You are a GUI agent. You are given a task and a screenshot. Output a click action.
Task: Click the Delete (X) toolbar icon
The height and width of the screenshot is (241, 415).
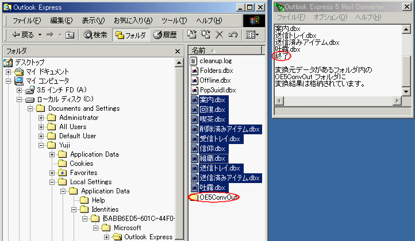(x=219, y=35)
